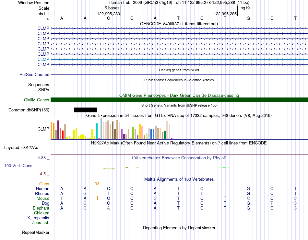
Task: Click the bright red bar in GTEx chart
Action: coord(63,134)
